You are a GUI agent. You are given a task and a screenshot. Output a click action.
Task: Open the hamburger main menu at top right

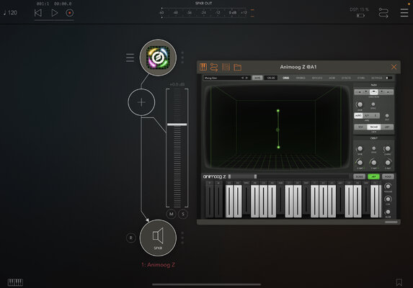point(404,13)
